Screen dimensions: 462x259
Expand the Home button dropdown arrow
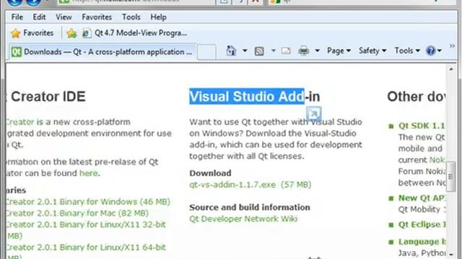point(245,51)
